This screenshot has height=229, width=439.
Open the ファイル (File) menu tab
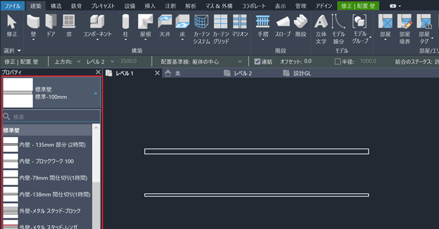pyautogui.click(x=13, y=6)
